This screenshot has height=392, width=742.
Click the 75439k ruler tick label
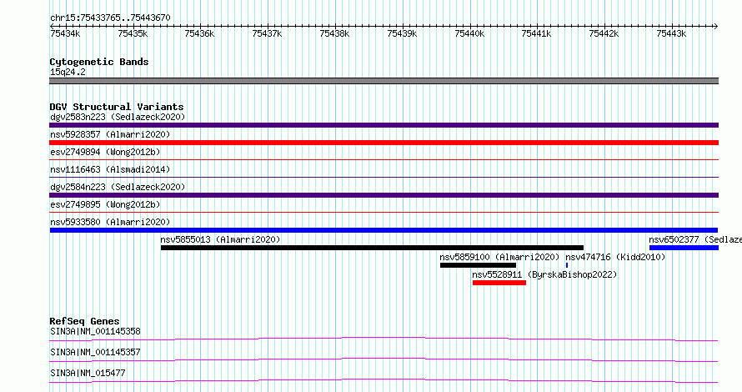[x=402, y=33]
